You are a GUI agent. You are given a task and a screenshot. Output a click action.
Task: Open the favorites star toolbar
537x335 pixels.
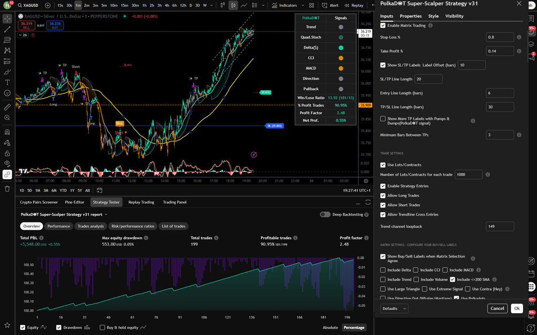point(7,325)
